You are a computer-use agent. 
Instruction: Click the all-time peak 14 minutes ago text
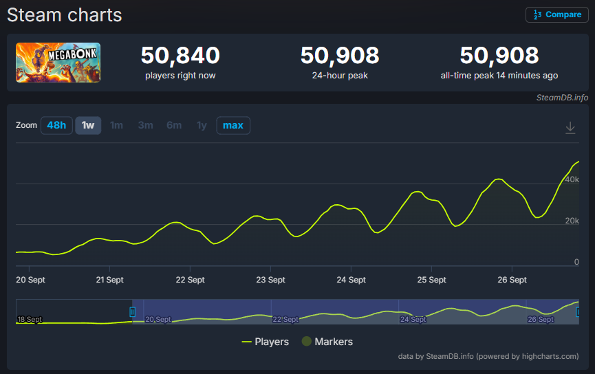point(499,76)
